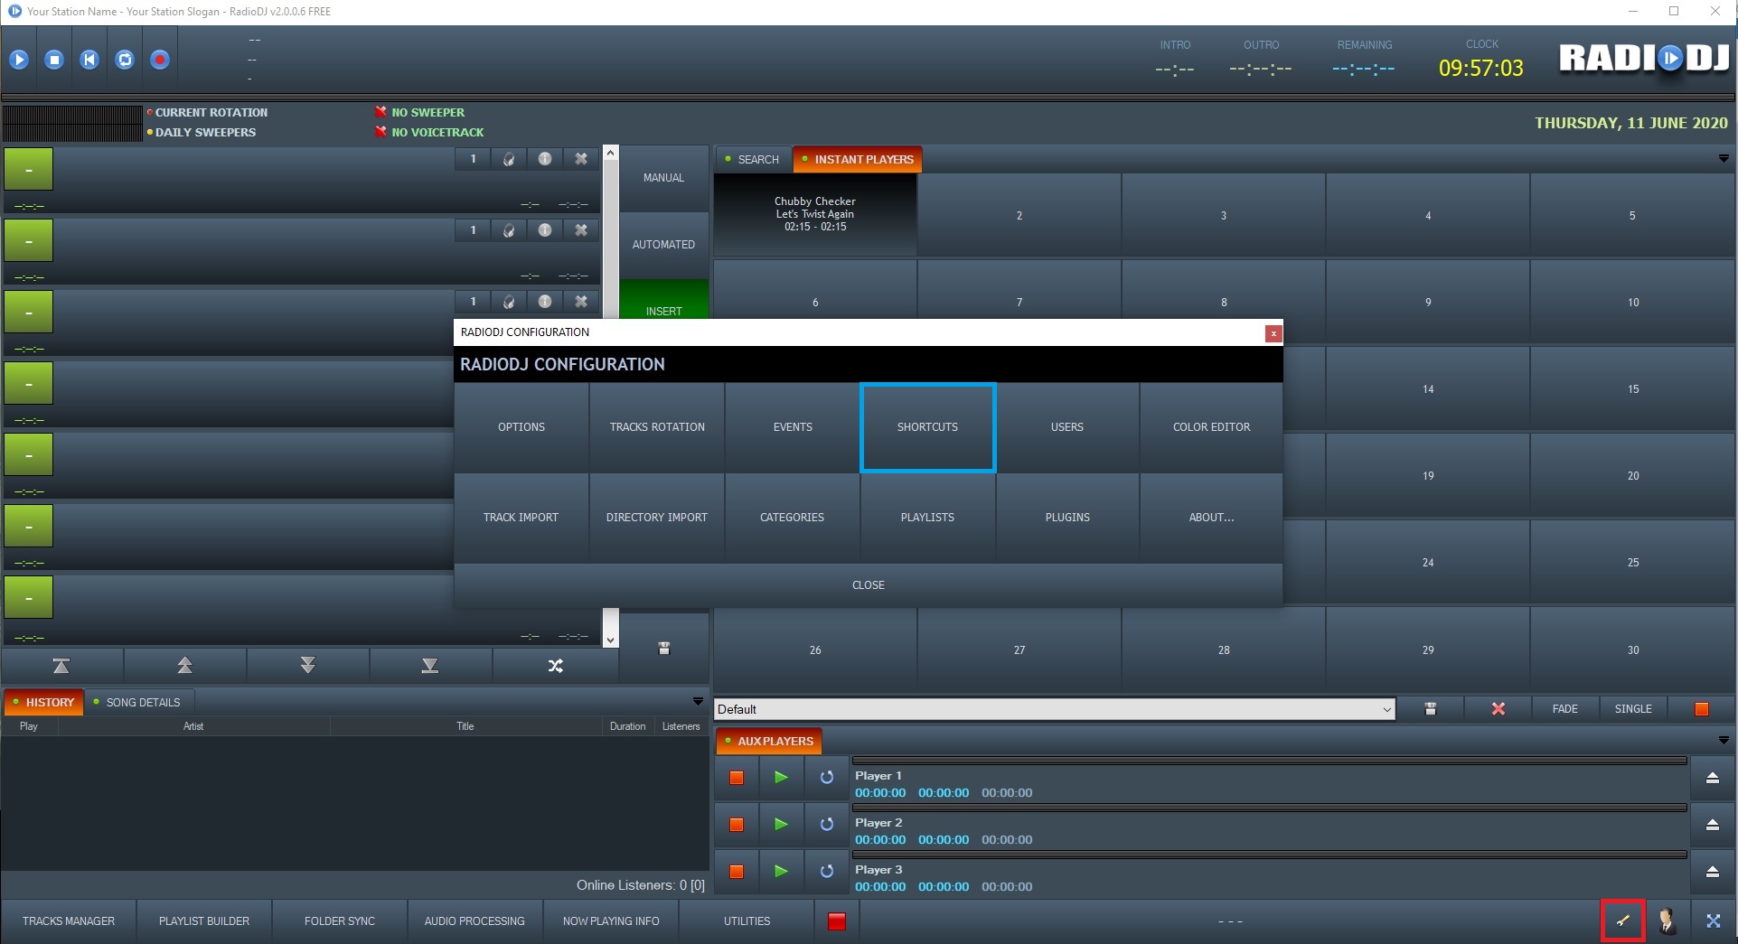
Task: Click the Play button in top toolbar
Action: pyautogui.click(x=19, y=60)
